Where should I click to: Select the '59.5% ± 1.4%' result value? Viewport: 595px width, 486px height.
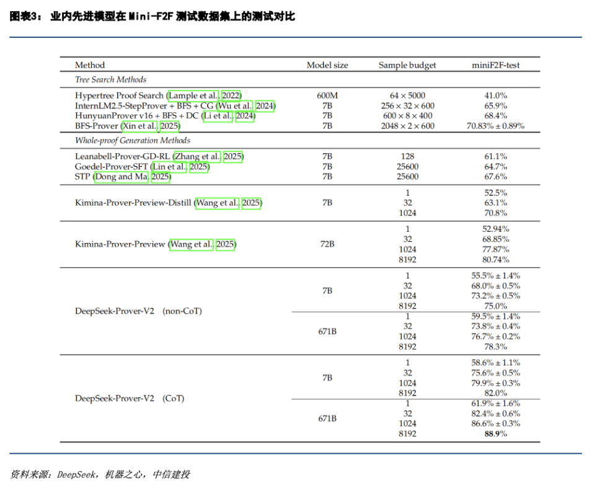[x=496, y=316]
